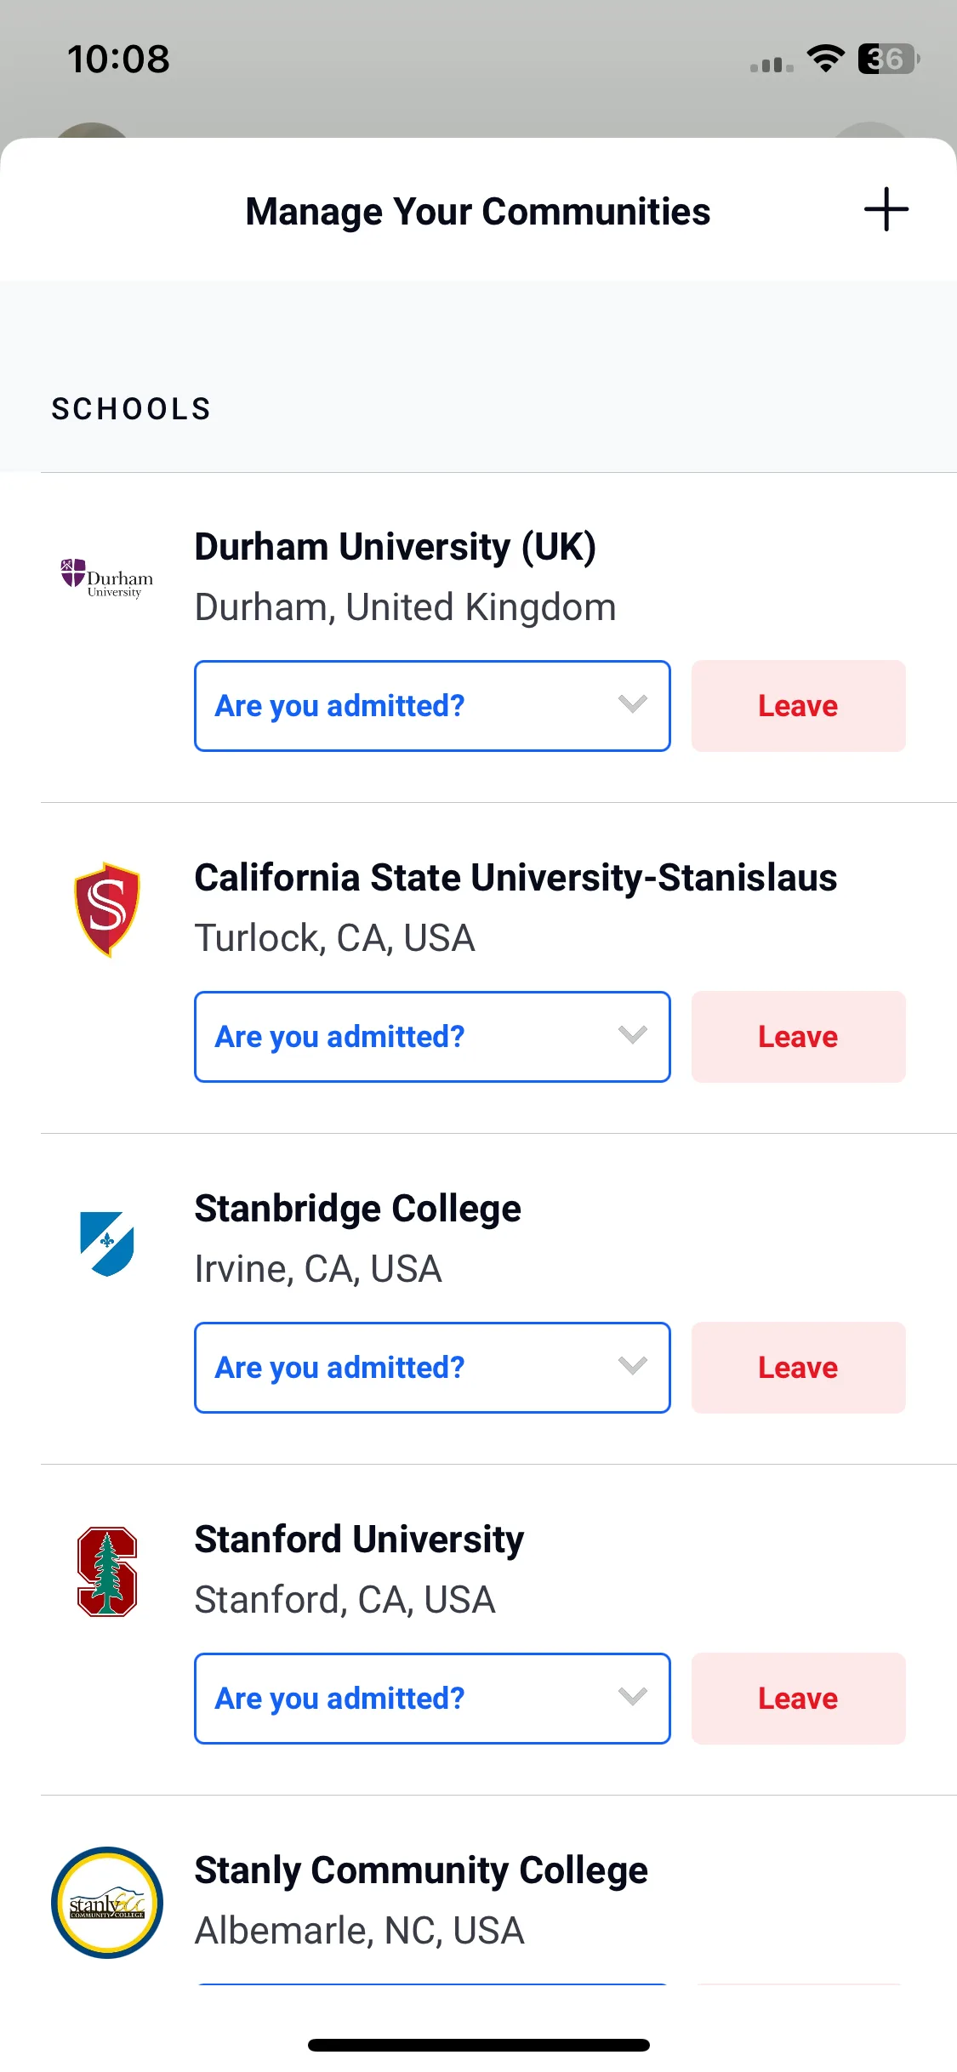Leave the Durham University community
957x2072 pixels.
(798, 706)
